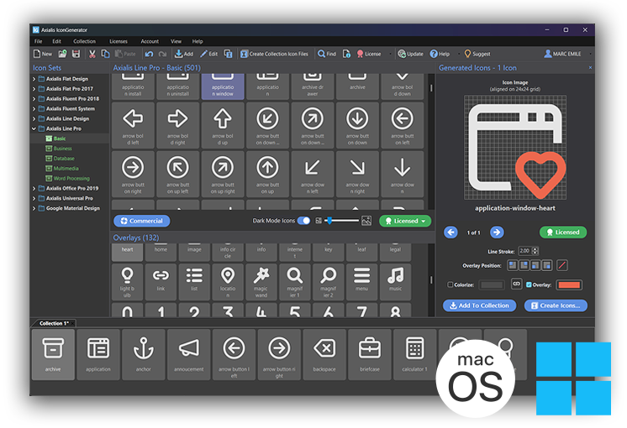
Task: Open Find from the toolbar
Action: 327,54
